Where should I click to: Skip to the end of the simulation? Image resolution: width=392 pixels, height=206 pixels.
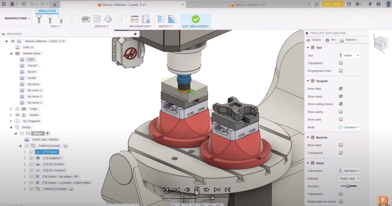227,189
